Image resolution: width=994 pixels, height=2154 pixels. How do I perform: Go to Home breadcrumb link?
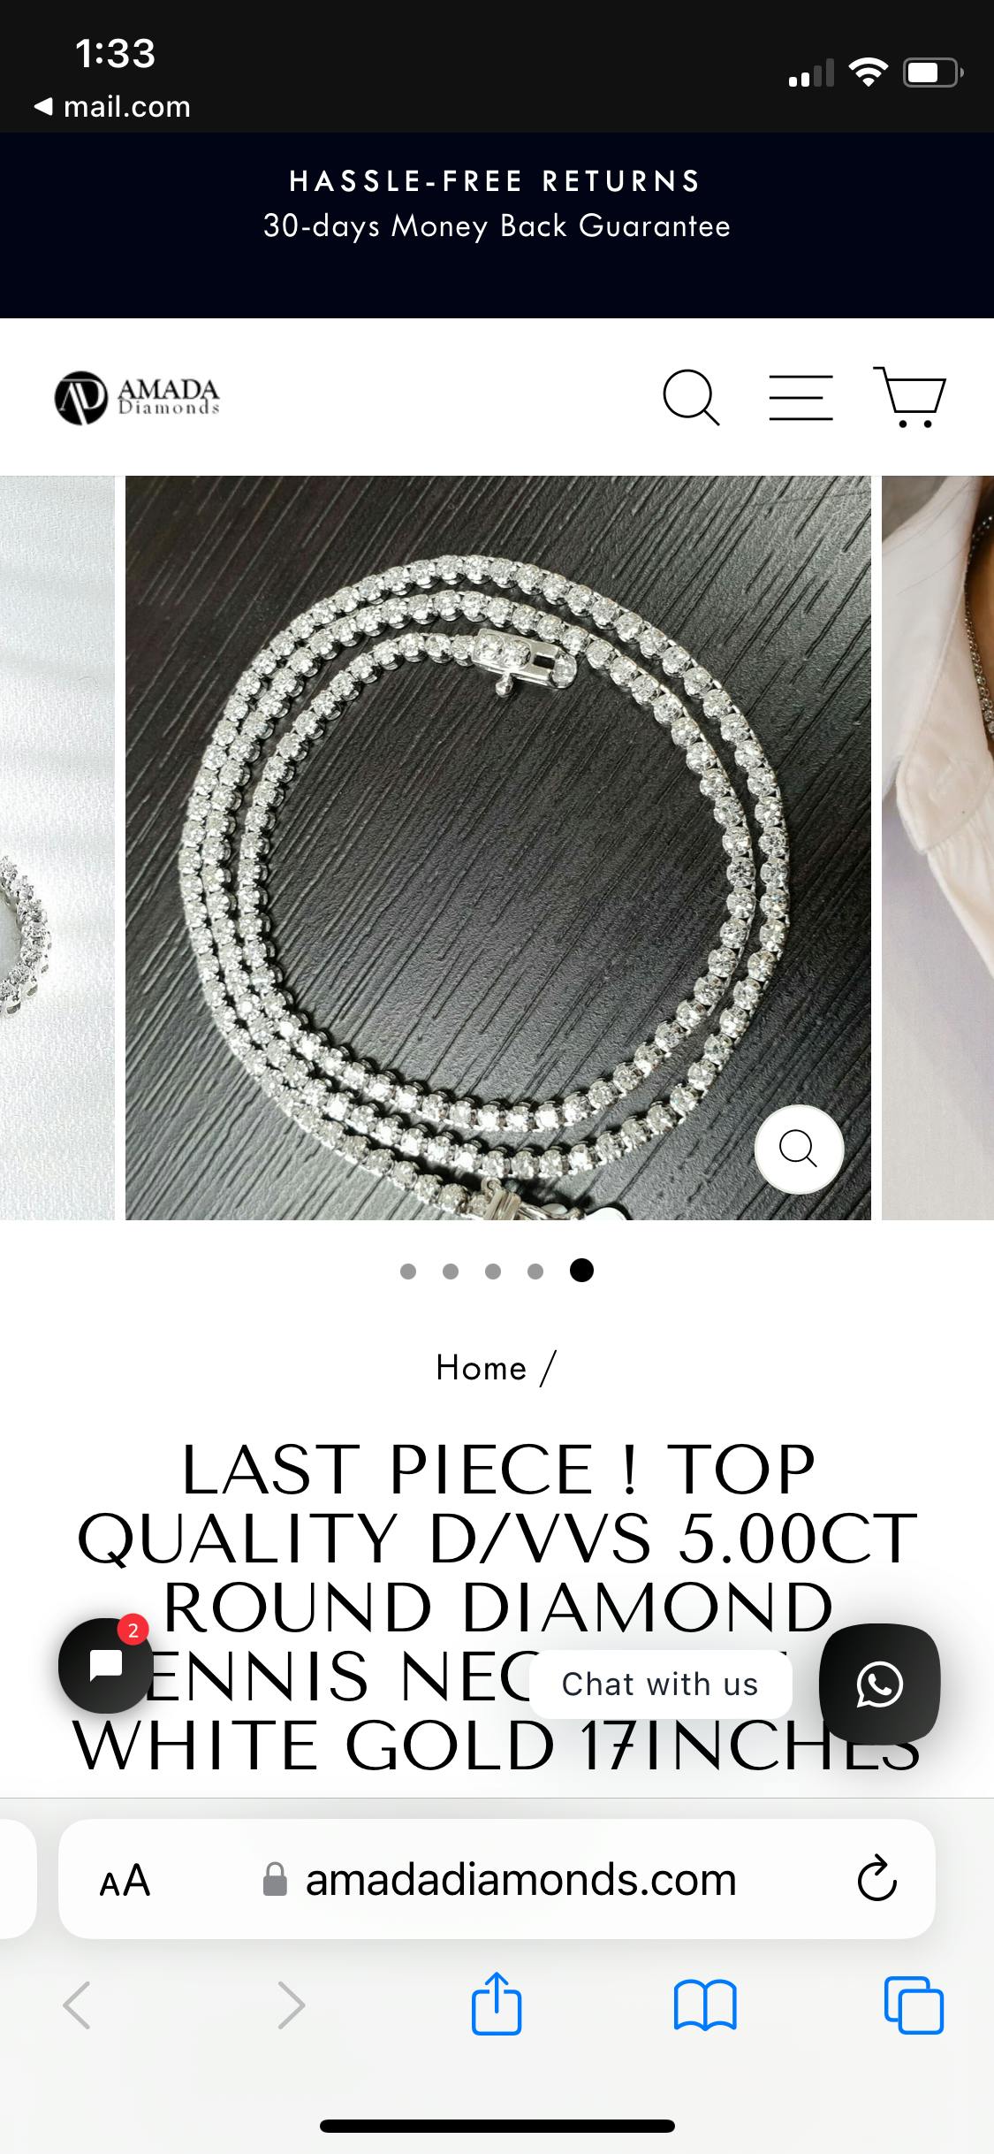pyautogui.click(x=482, y=1368)
